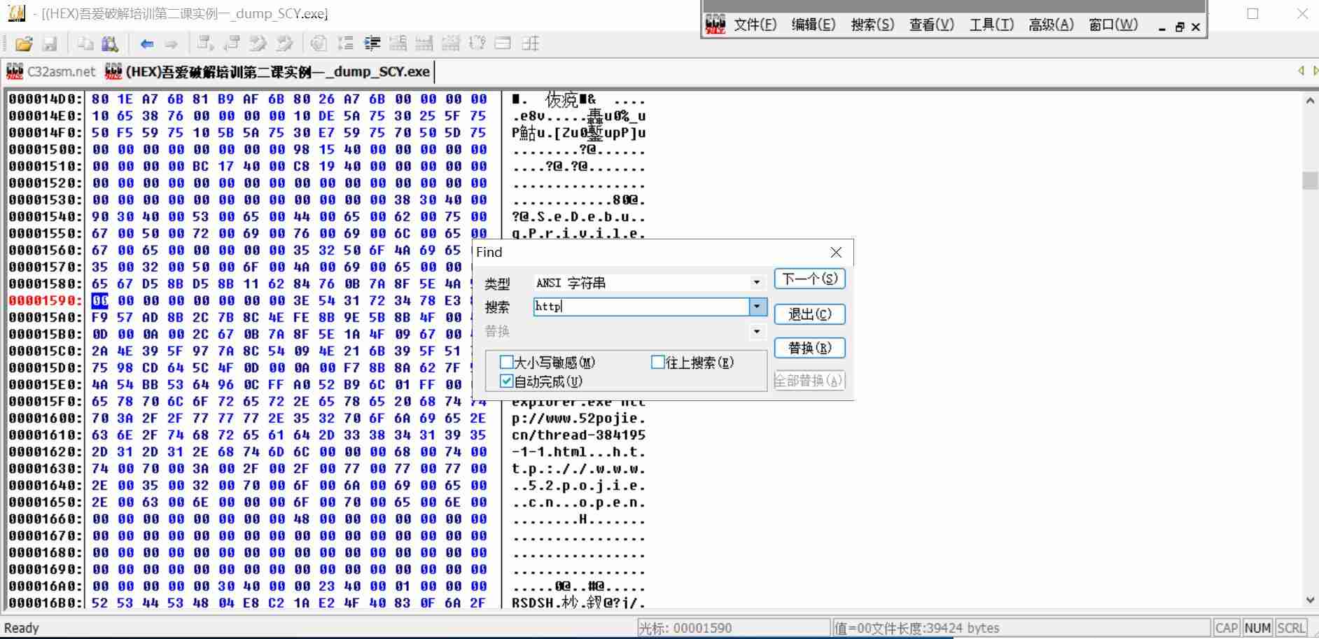This screenshot has height=639, width=1319.
Task: Expand the 替换 dropdown arrow
Action: point(756,331)
